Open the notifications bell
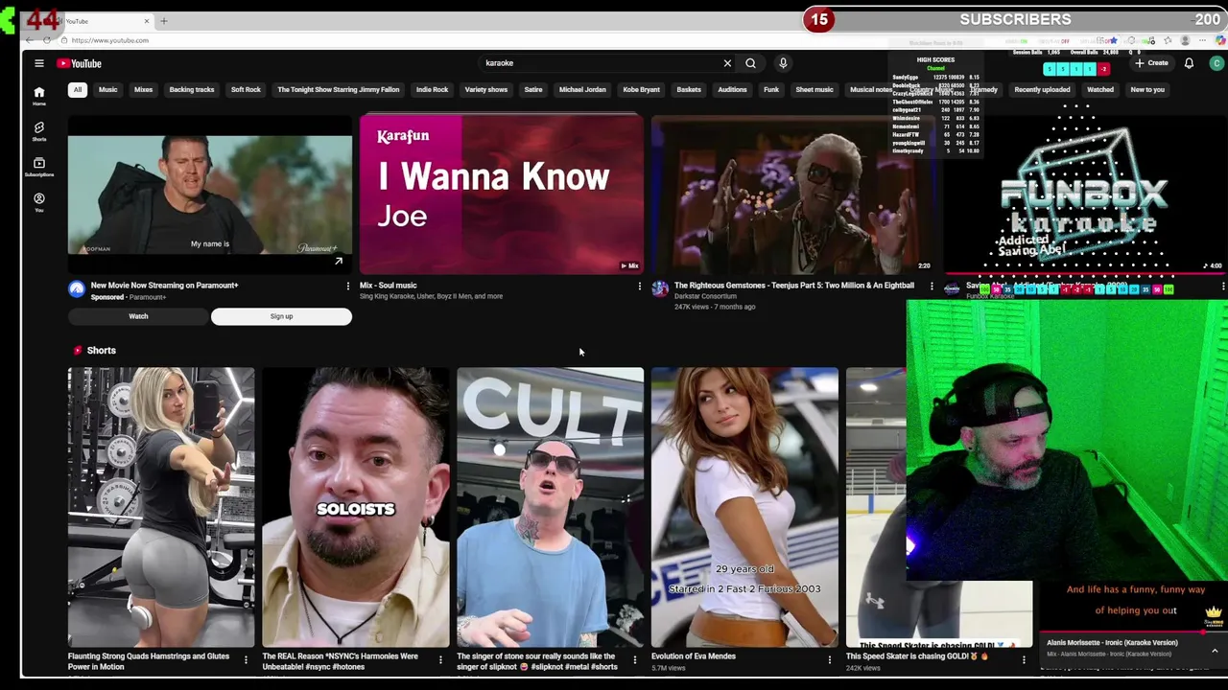Screen dimensions: 1228x690 coord(1189,63)
